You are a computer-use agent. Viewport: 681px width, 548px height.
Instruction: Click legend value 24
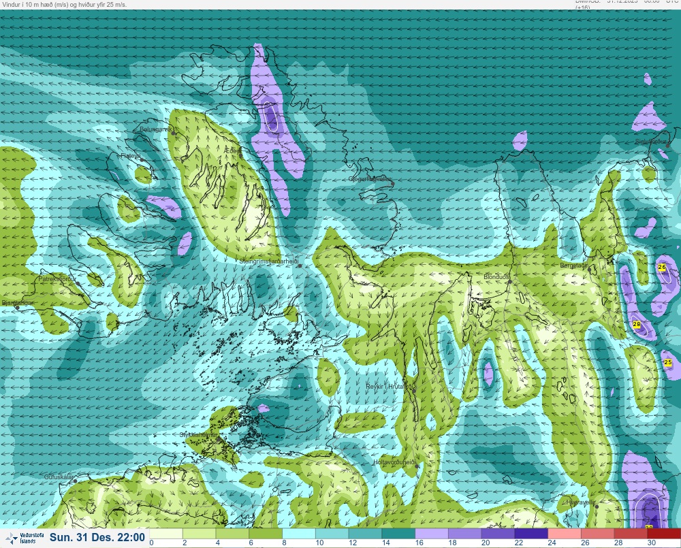point(552,543)
